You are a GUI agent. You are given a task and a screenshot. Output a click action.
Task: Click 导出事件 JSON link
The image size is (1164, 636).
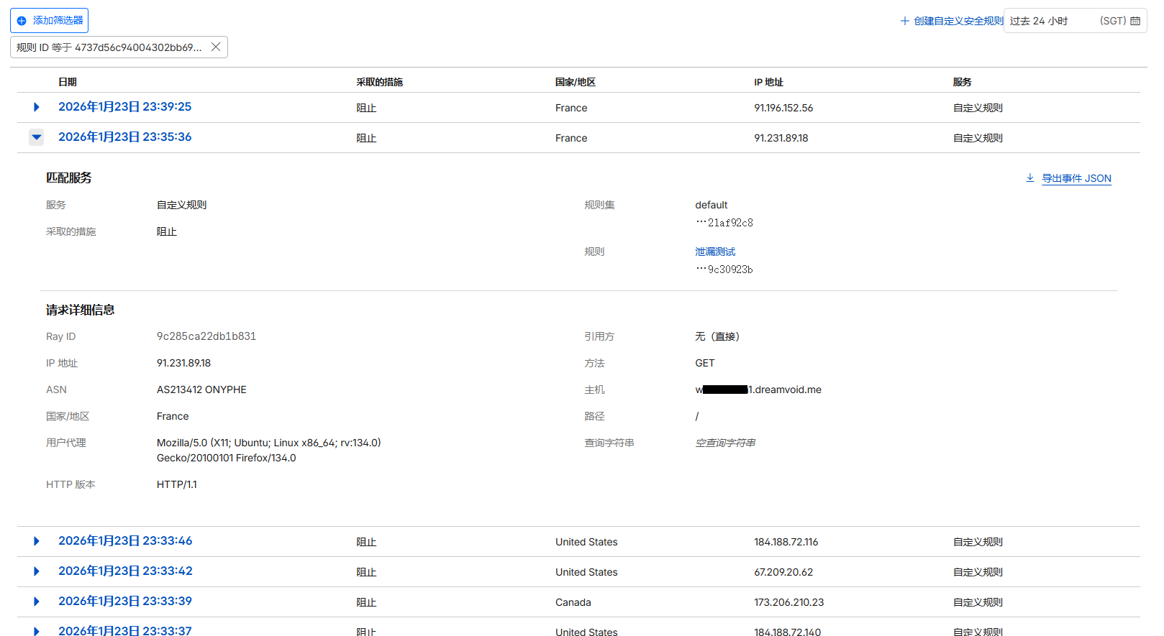(1076, 178)
